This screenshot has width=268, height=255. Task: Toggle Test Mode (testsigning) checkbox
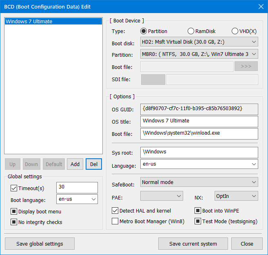[x=198, y=222]
